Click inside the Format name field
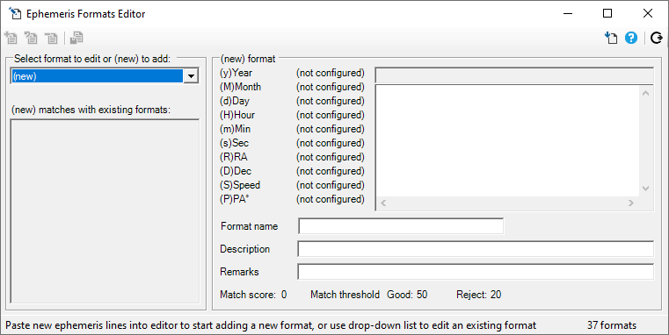669x335 pixels. click(401, 226)
